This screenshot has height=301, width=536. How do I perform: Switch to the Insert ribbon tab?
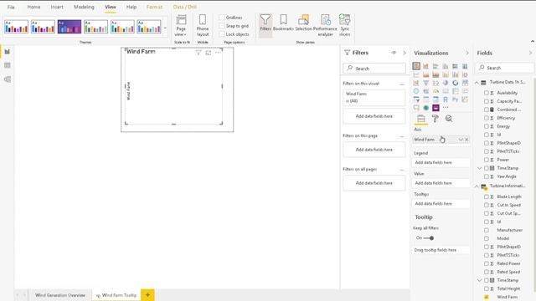pyautogui.click(x=57, y=7)
